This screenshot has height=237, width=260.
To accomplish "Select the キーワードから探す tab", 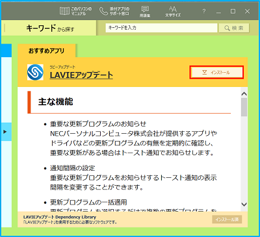I will [50, 28].
